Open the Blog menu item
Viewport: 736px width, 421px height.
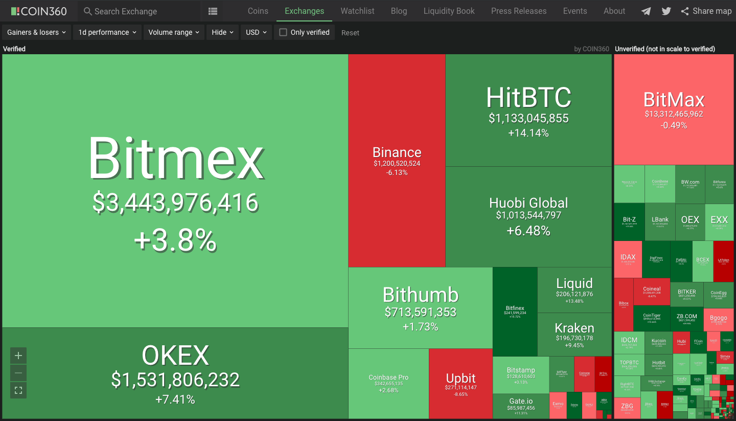[x=399, y=11]
